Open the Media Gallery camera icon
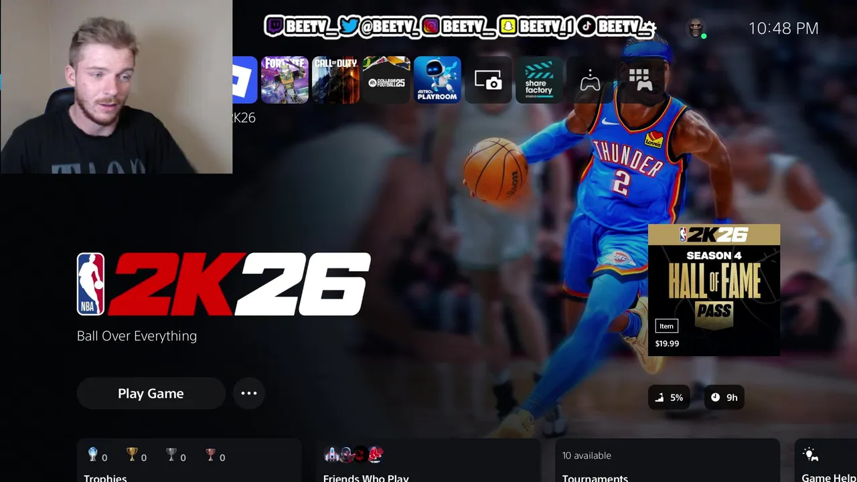This screenshot has height=482, width=857. (488, 80)
